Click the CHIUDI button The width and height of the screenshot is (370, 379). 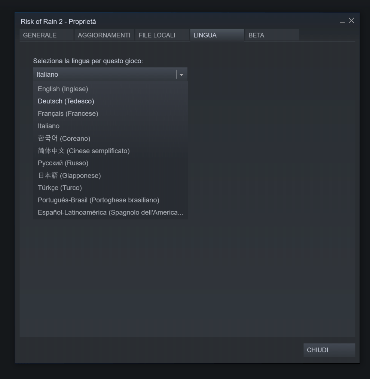tap(329, 350)
